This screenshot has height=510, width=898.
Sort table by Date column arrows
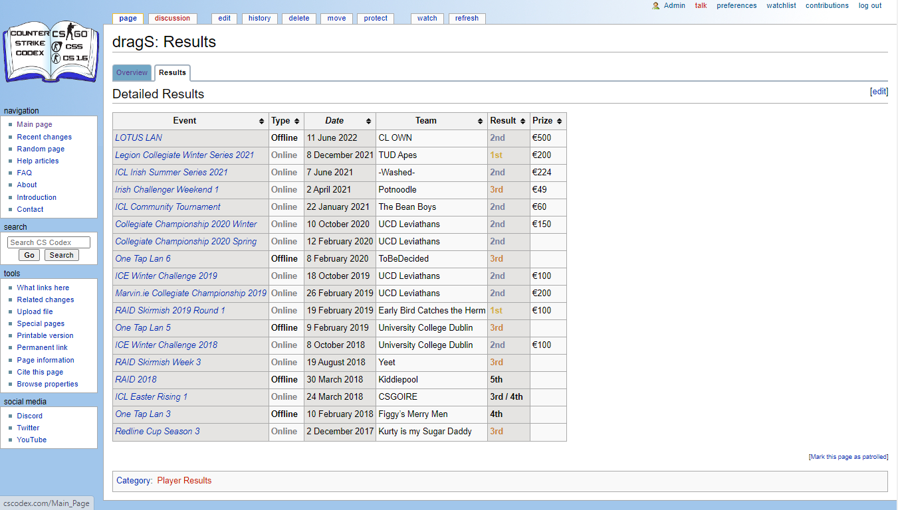[x=368, y=122]
